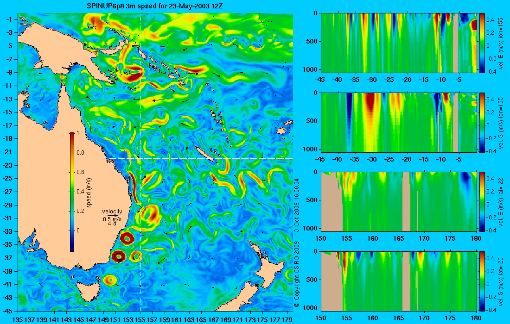Click the "1000" depth tick of the bottom panel

click(x=311, y=308)
